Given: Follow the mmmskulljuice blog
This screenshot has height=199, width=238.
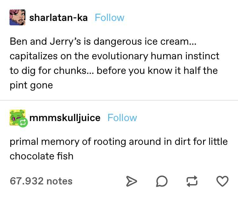Looking at the screenshot, I should click(122, 118).
